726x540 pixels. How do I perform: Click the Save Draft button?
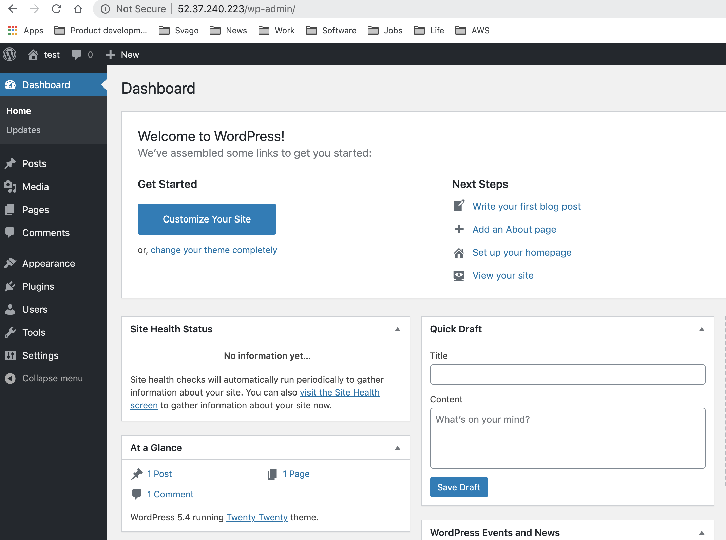pyautogui.click(x=459, y=487)
